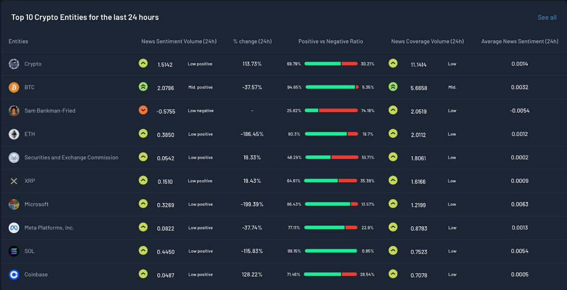Screen dimensions: 567x290
Task: Click Meta Platforms' news coverage up-arrow icon
Action: 393,227
